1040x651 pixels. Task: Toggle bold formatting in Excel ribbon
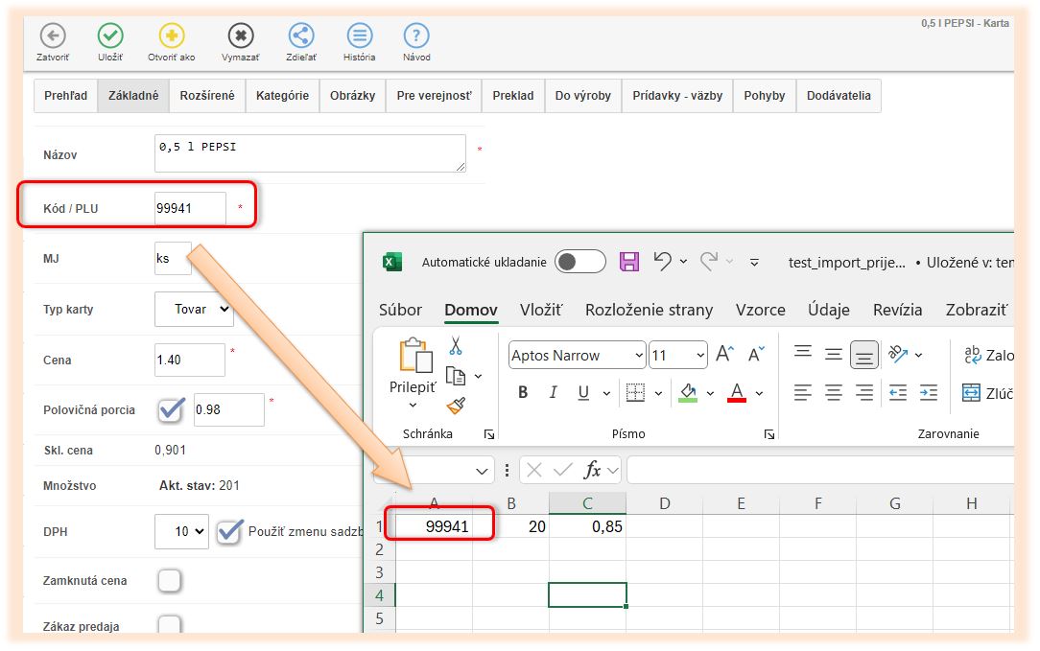523,392
